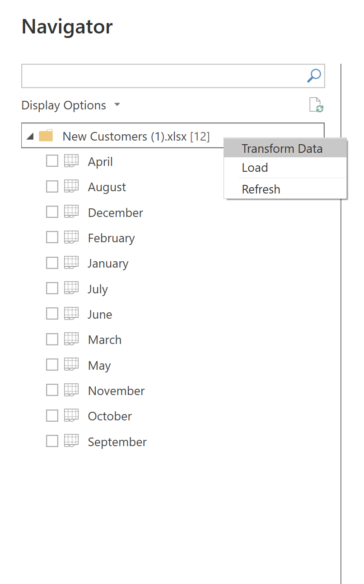Click Refresh in the context menu

coord(261,189)
